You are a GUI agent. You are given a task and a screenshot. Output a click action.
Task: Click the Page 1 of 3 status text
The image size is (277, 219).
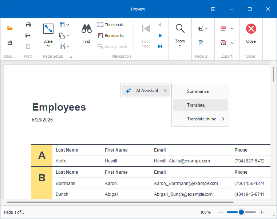pyautogui.click(x=14, y=212)
